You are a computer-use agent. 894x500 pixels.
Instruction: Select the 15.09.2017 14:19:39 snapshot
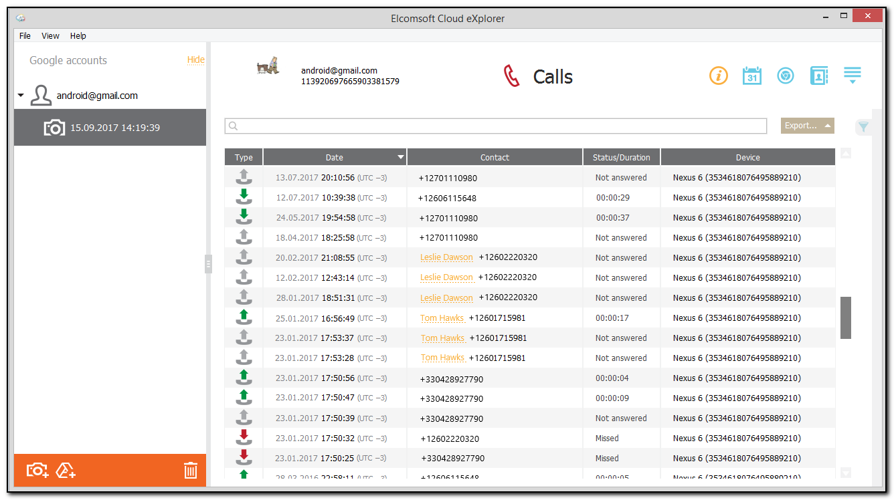click(110, 126)
